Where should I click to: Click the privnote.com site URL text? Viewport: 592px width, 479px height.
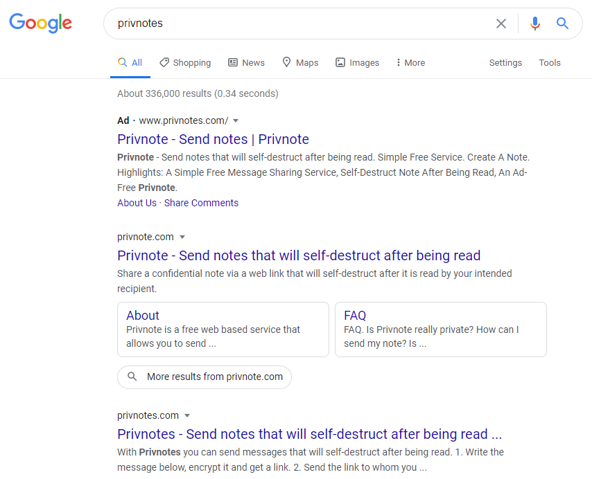click(146, 237)
